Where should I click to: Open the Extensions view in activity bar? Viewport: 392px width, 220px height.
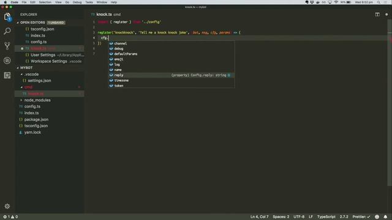point(7,75)
